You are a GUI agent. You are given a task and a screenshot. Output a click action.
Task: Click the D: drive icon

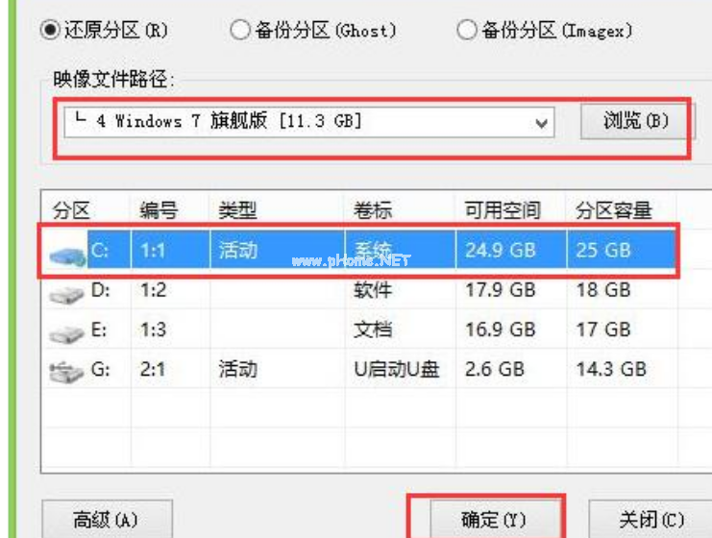[65, 291]
